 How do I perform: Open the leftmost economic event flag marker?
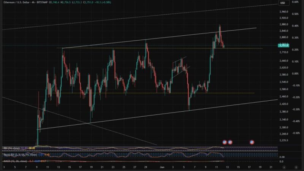pyautogui.click(x=225, y=142)
